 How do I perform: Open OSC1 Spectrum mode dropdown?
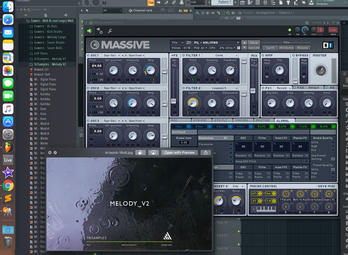pos(137,55)
